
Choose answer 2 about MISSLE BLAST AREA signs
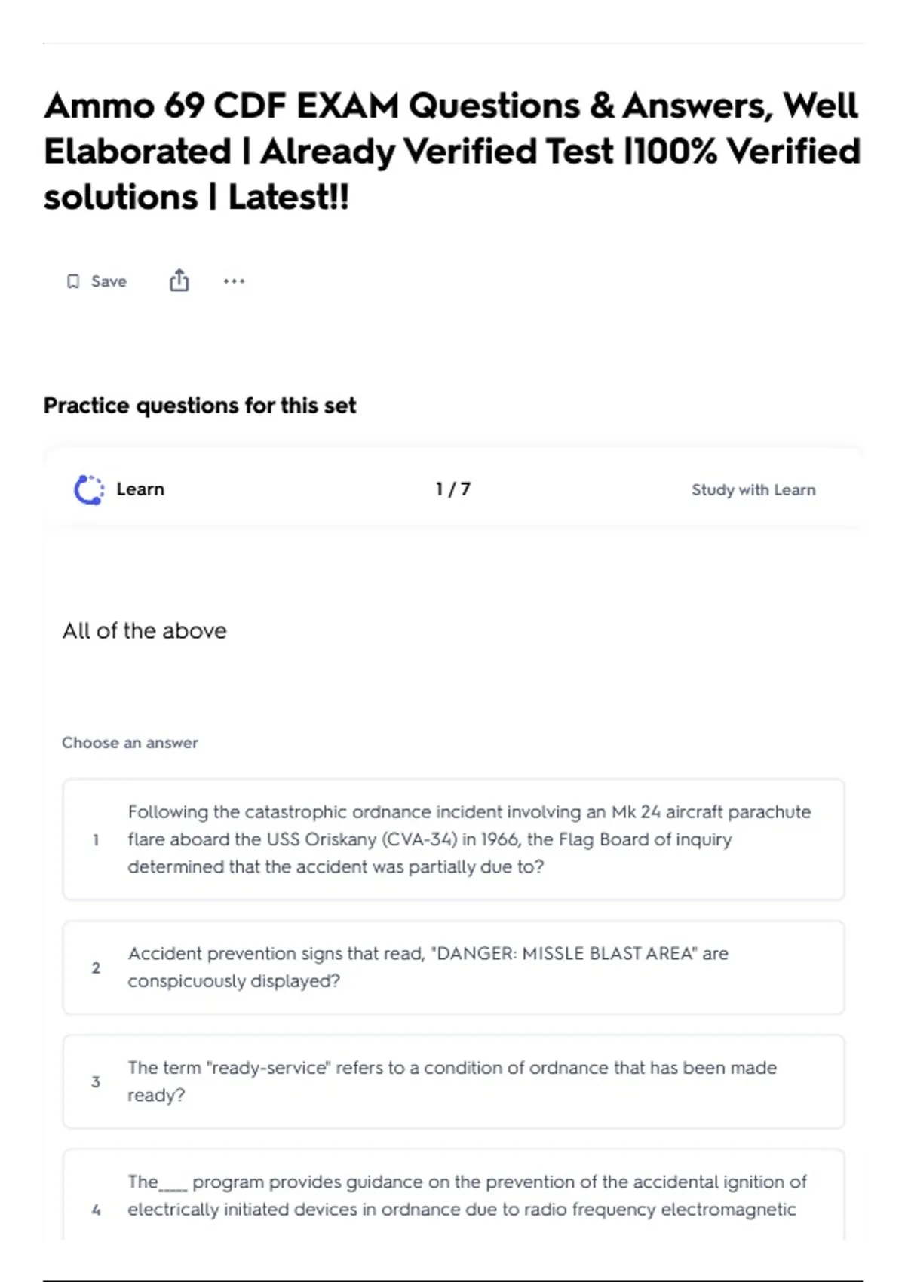[453, 967]
